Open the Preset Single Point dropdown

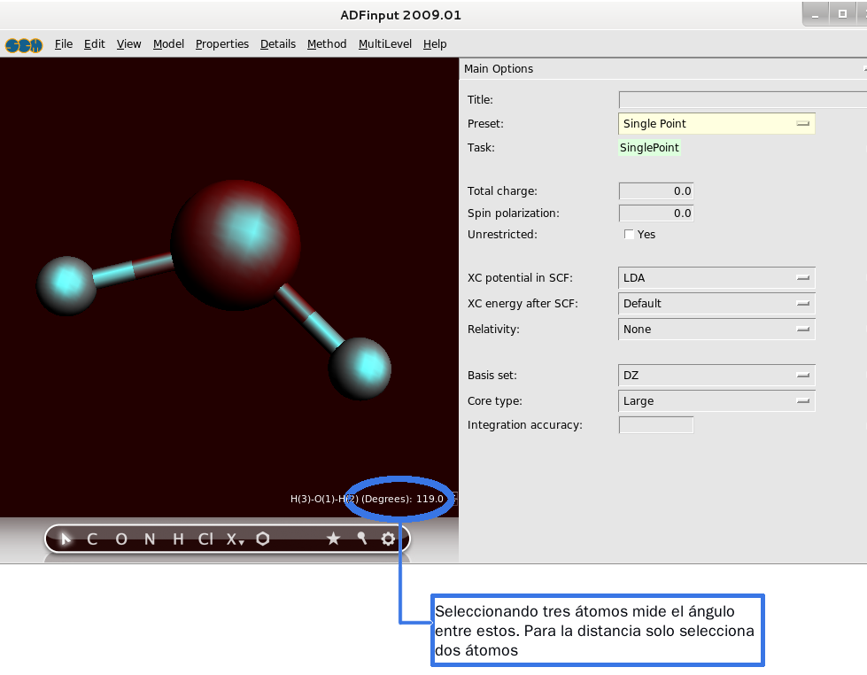tap(716, 124)
